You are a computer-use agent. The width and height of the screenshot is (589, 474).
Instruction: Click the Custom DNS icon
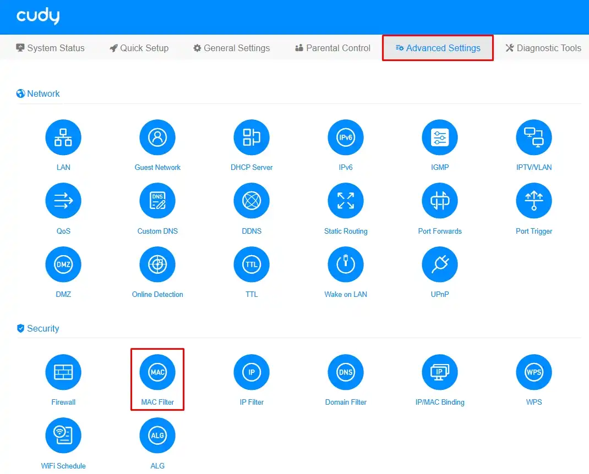tap(157, 201)
